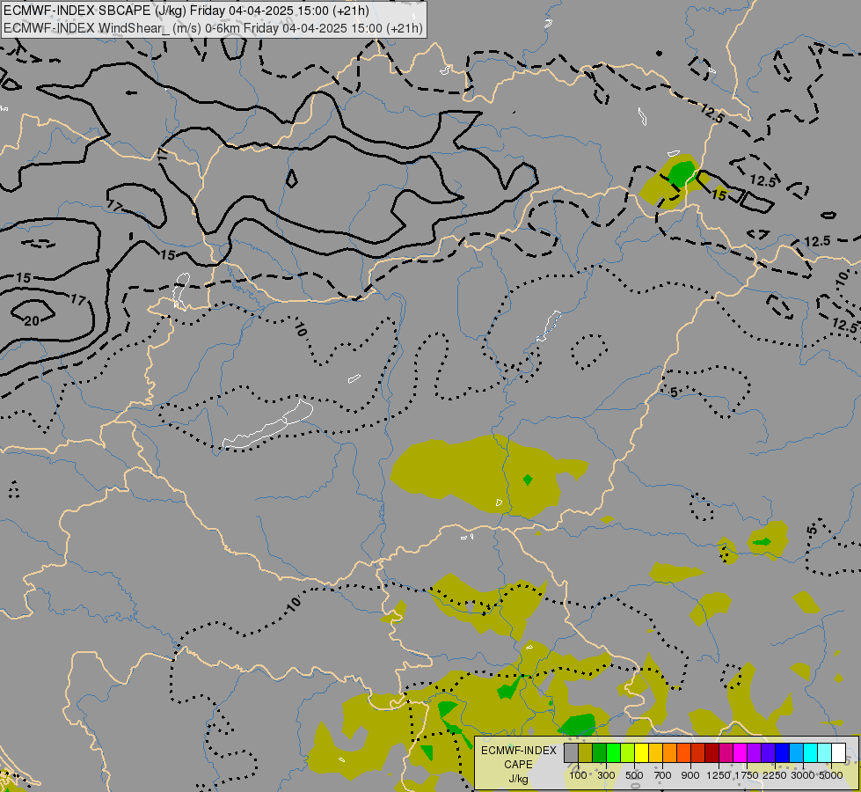
Task: Pick the dark green legend swatch
Action: coord(599,753)
